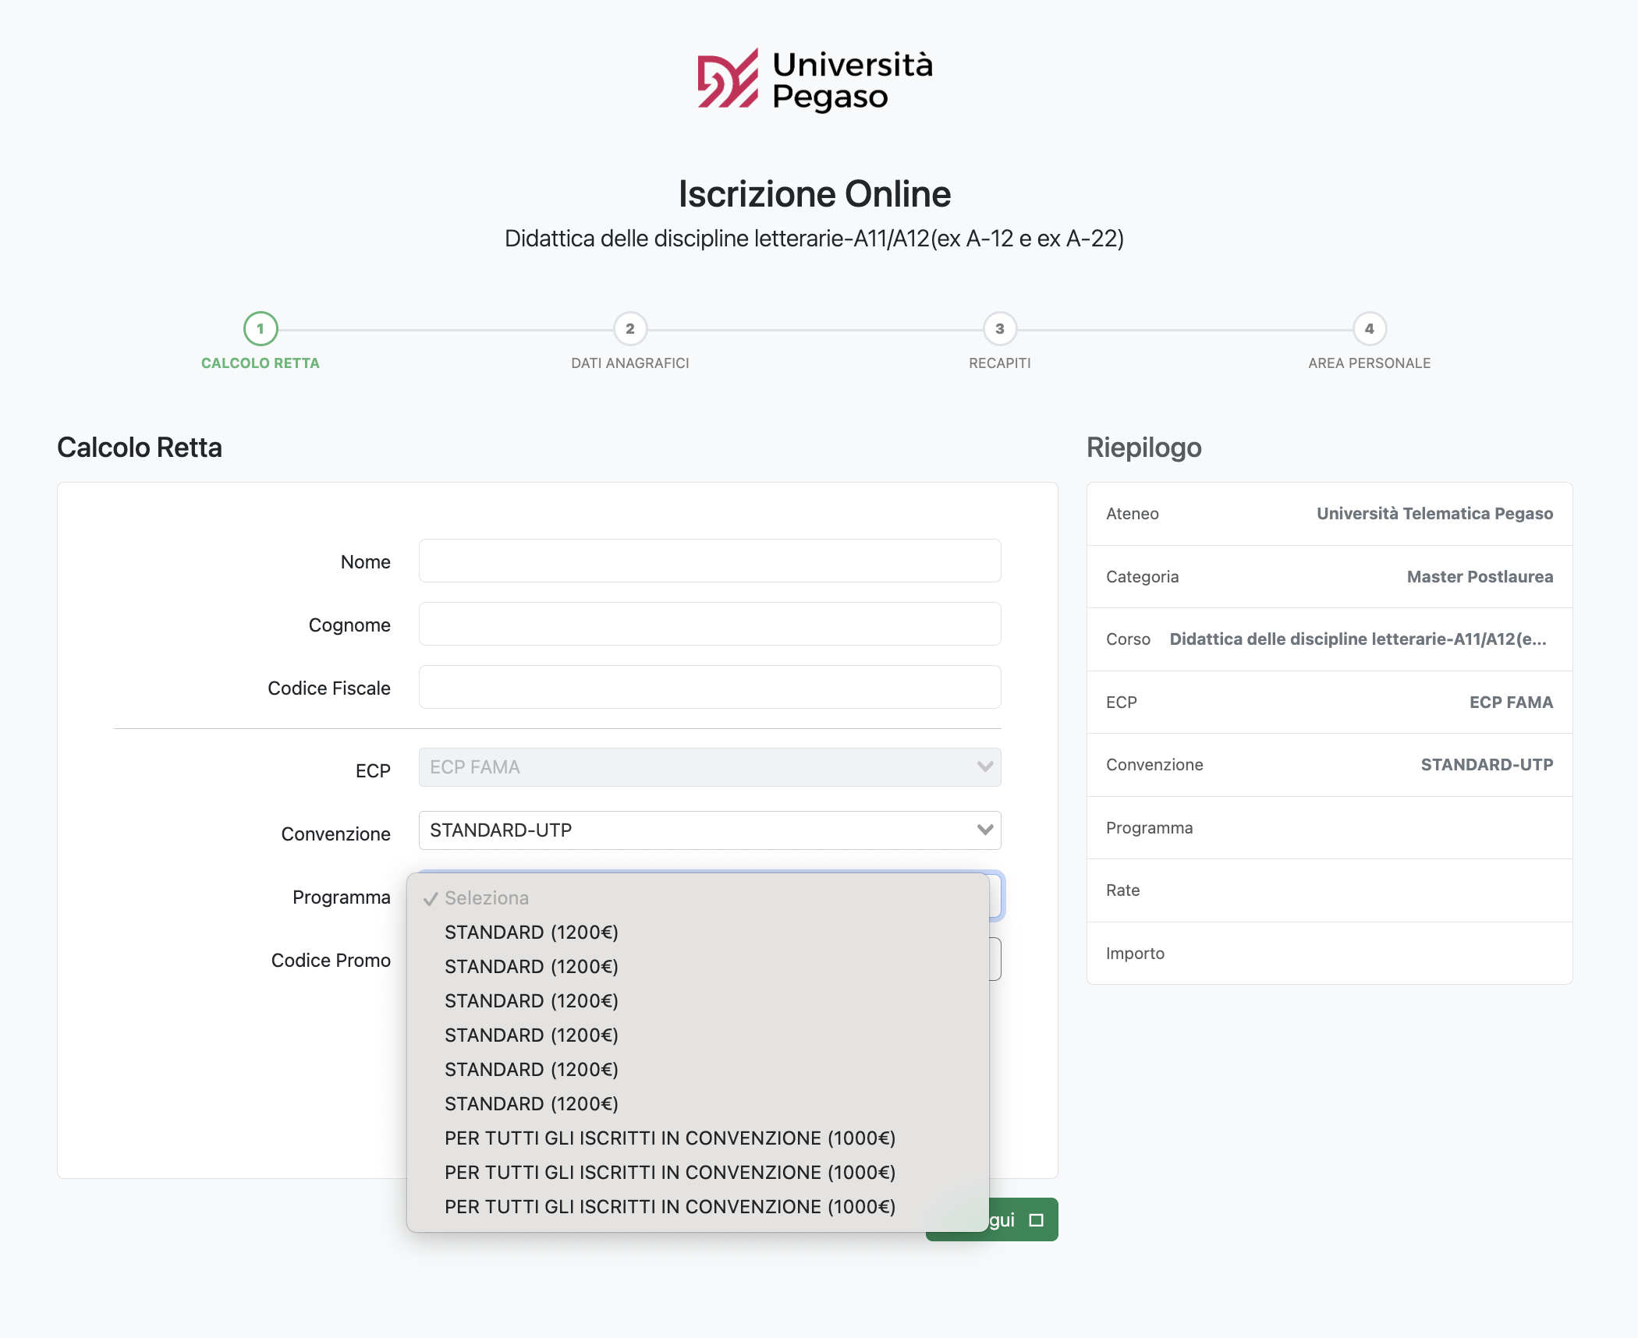Open the Convenzione STANDARD-UTP dropdown

tap(709, 830)
